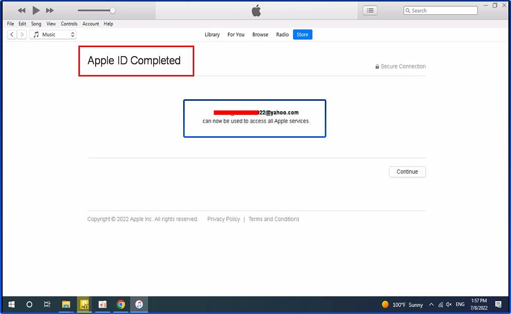This screenshot has width=511, height=314.
Task: Open the Terms and Conditions link
Action: pyautogui.click(x=274, y=219)
